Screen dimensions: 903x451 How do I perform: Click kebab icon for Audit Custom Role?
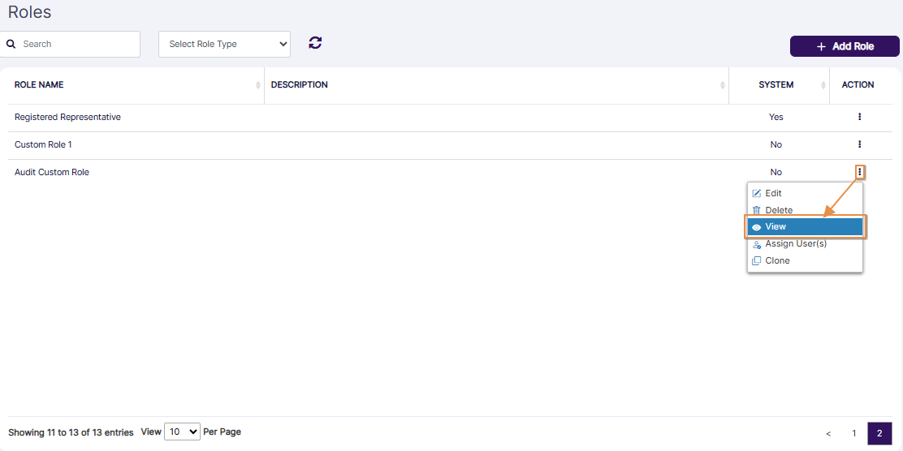(x=859, y=172)
